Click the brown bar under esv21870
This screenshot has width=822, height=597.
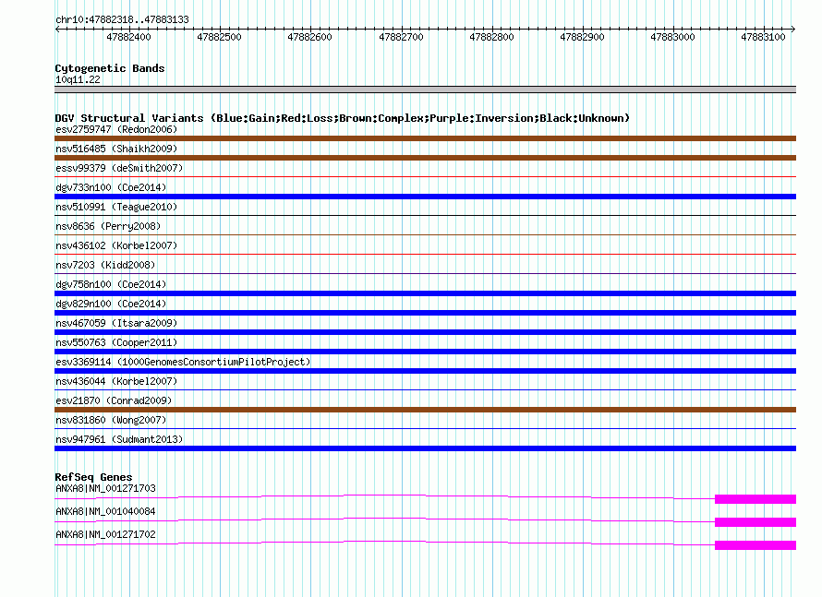point(425,410)
